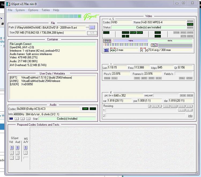
Task: Click the 4:3 badge beside seq ext
Action: tap(183, 95)
